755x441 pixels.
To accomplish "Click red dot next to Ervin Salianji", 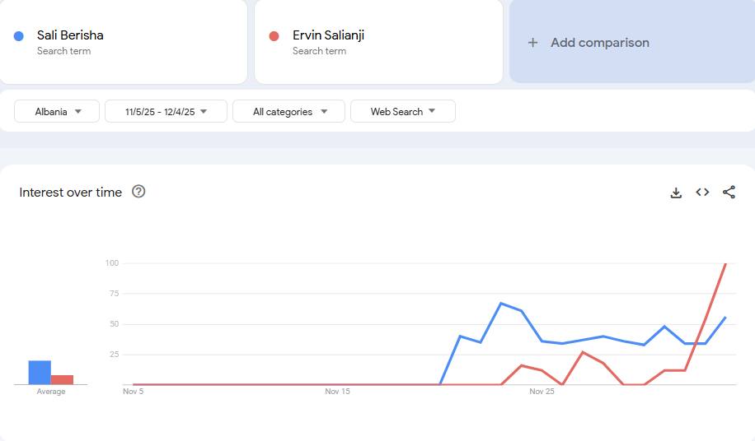I will point(274,36).
